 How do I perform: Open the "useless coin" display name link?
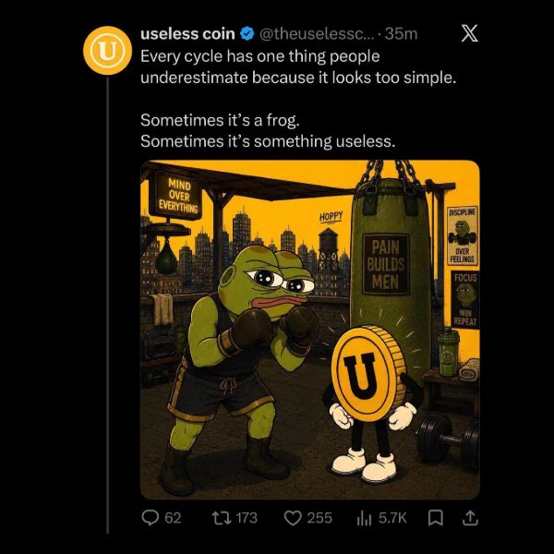pyautogui.click(x=187, y=34)
